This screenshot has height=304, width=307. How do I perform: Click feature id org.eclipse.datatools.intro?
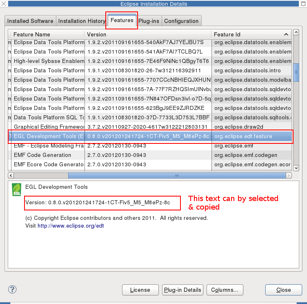tap(247, 71)
